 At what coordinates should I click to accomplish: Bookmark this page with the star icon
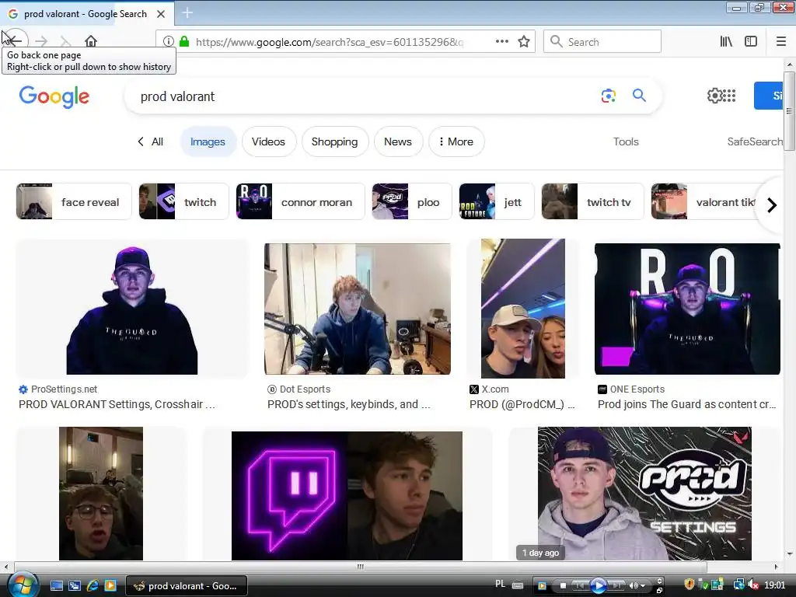524,42
